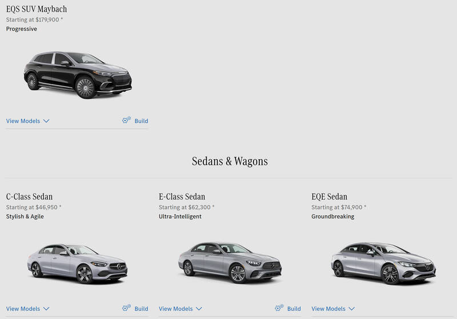Click the EQE Sedan title
This screenshot has width=457, height=319.
[x=330, y=196]
